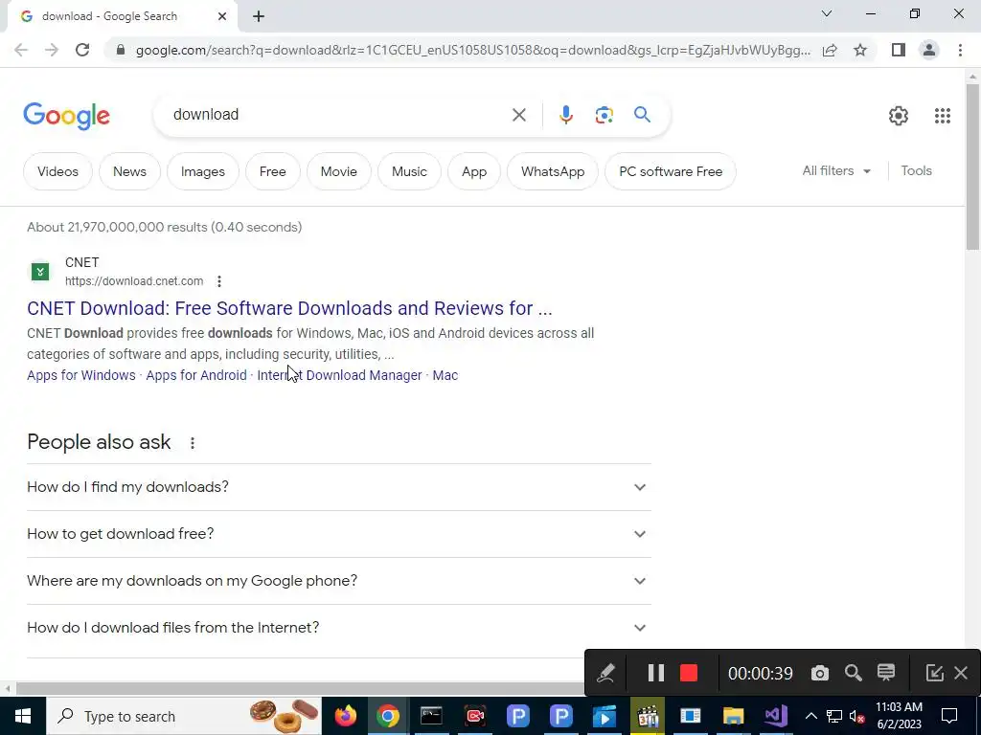981x735 pixels.
Task: Click the recorder zoom magnifier icon
Action: pos(853,673)
